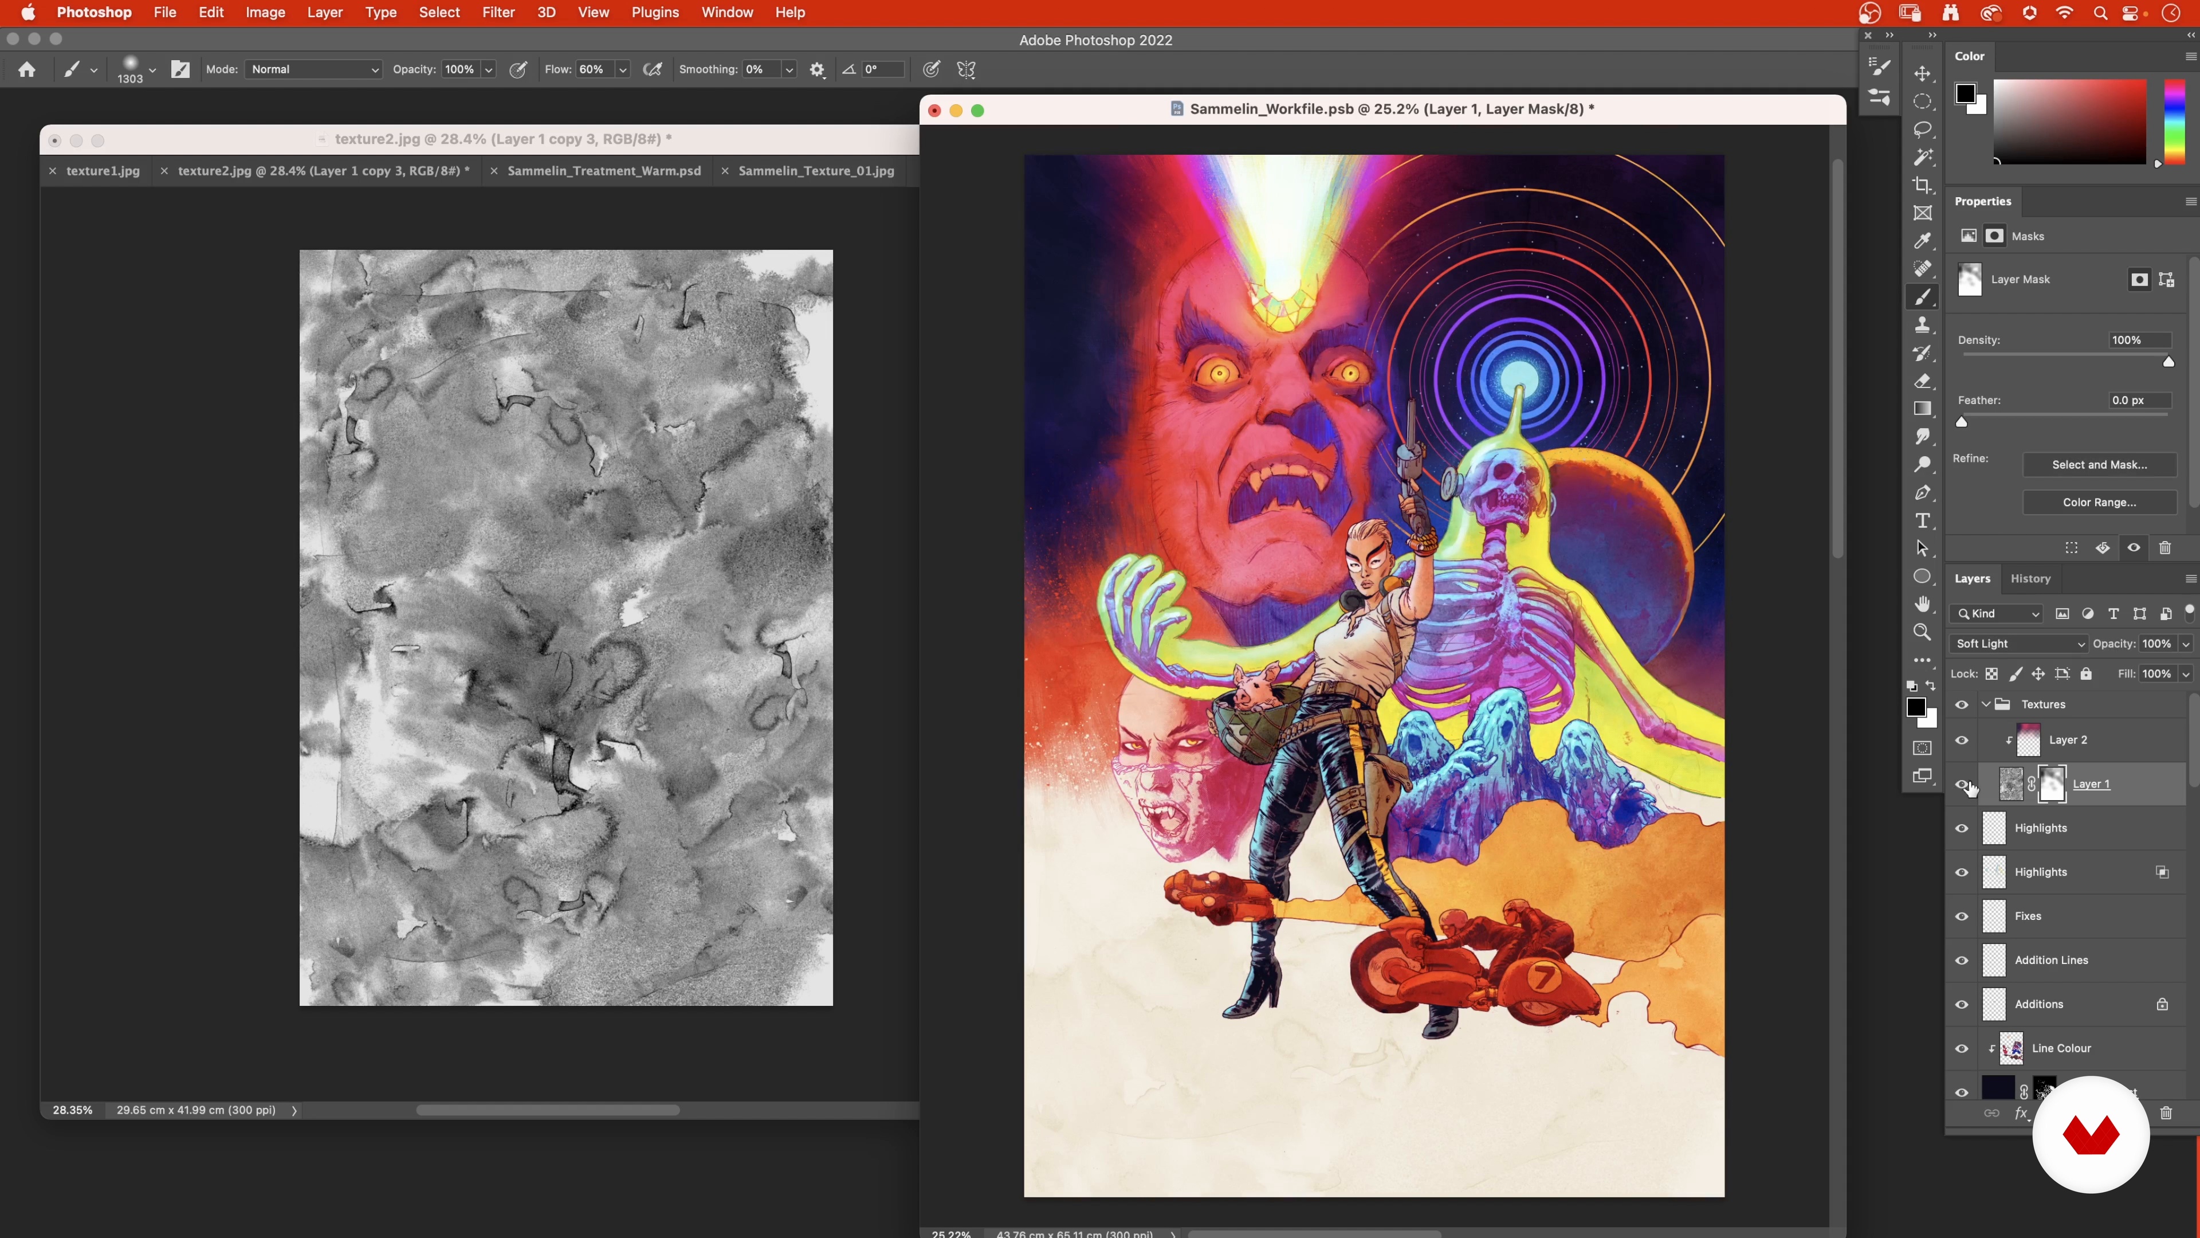The height and width of the screenshot is (1238, 2200).
Task: Select the Eraser tool
Action: [1923, 381]
